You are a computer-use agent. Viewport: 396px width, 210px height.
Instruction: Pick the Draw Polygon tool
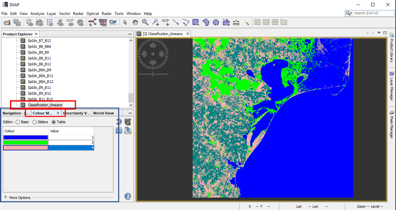click(206, 22)
